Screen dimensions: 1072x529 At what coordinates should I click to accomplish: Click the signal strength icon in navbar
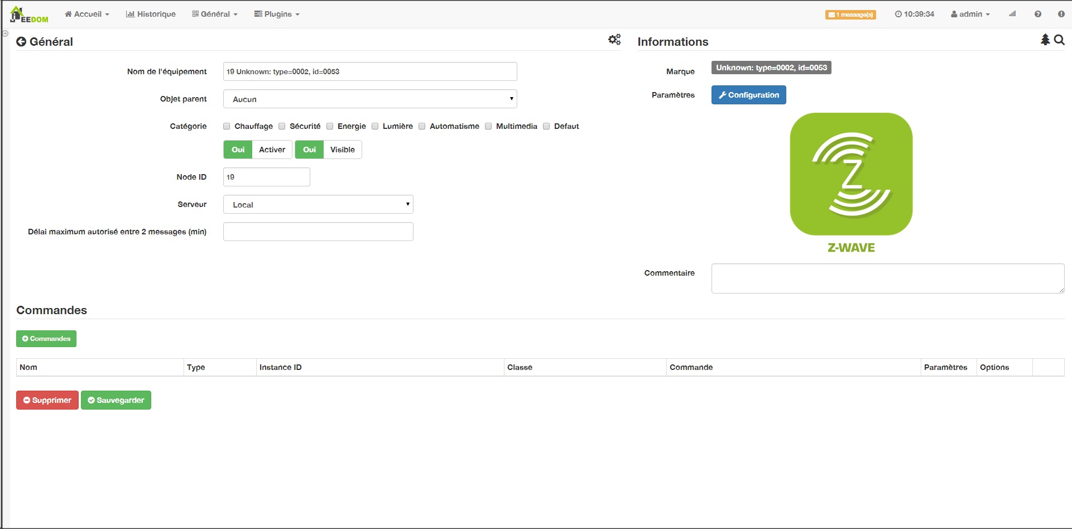tap(1012, 14)
